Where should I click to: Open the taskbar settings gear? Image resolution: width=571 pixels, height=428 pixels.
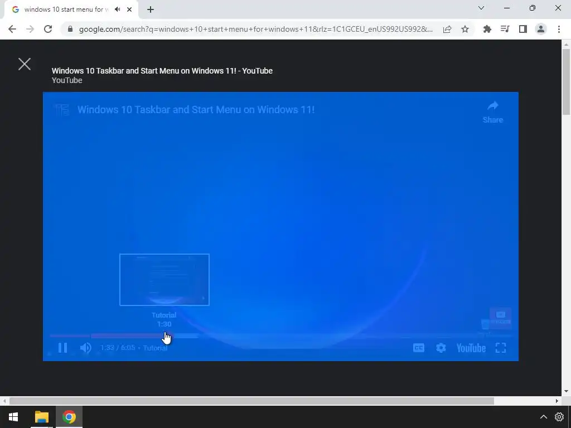559,417
